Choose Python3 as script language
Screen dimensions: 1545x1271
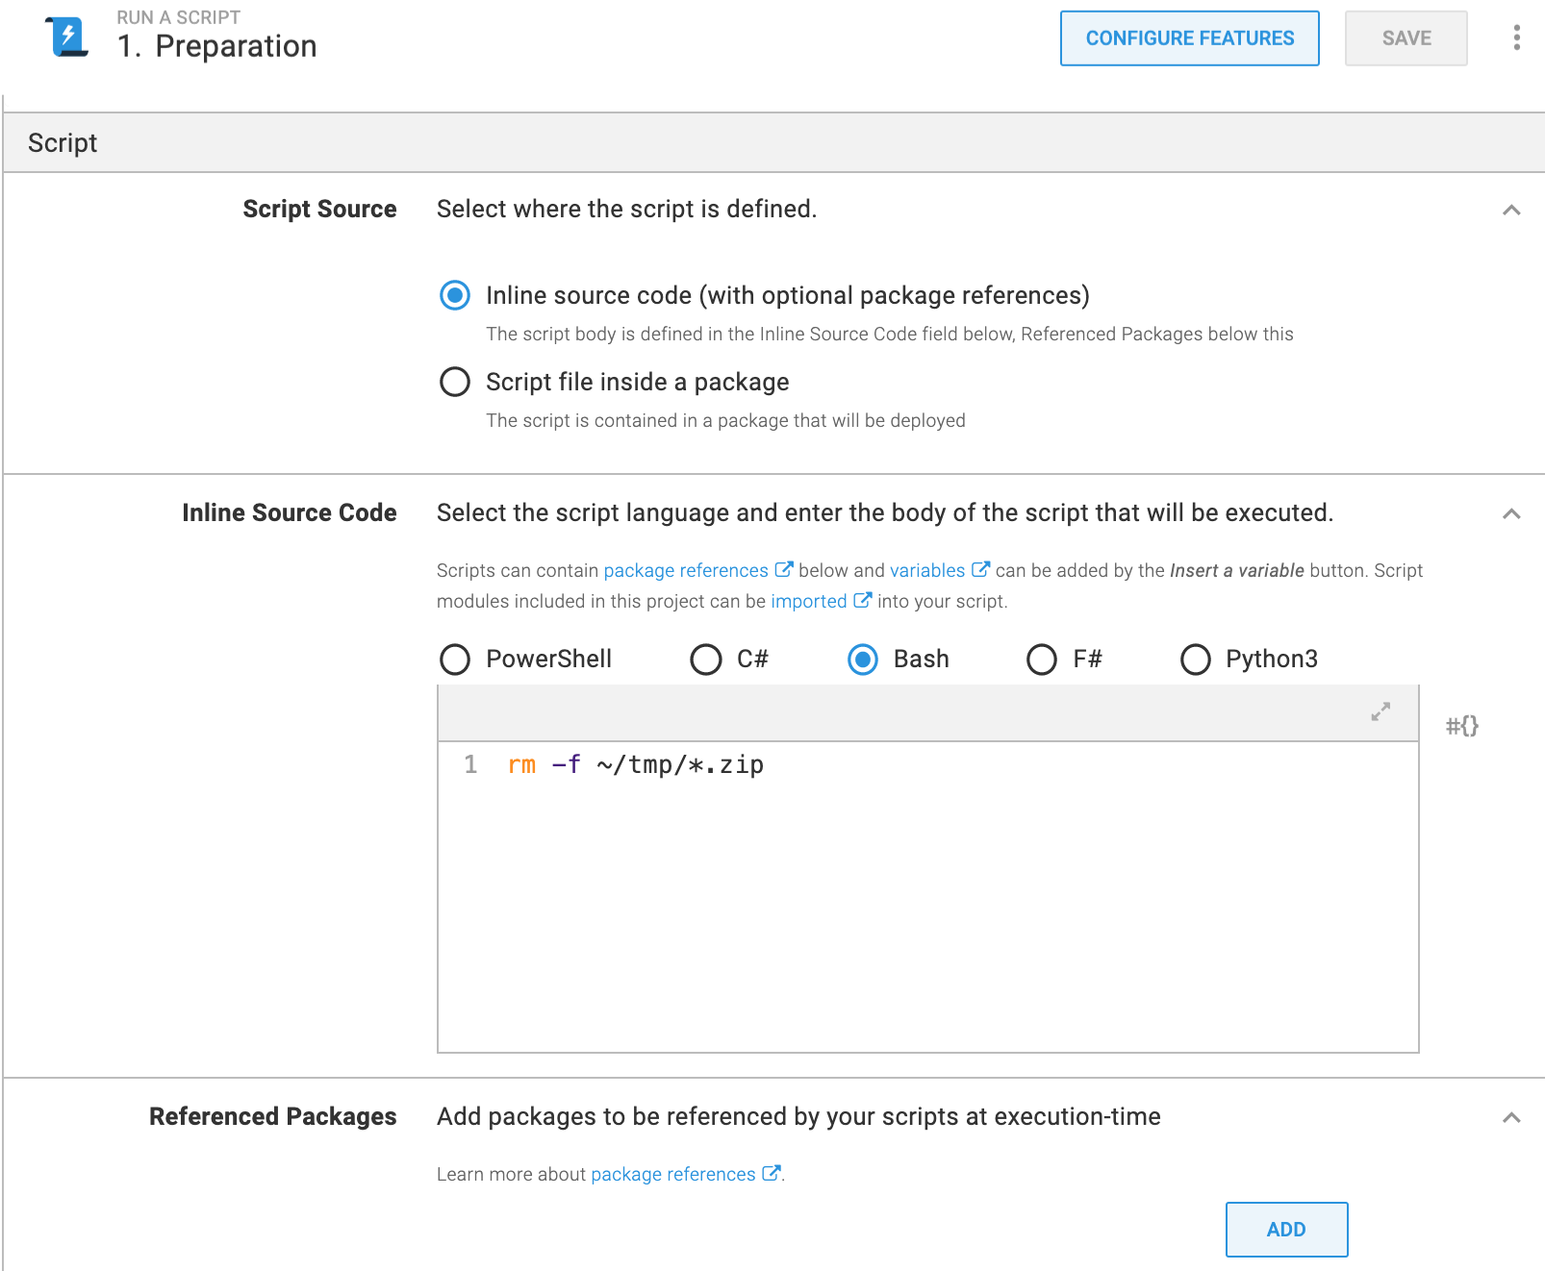pos(1195,660)
